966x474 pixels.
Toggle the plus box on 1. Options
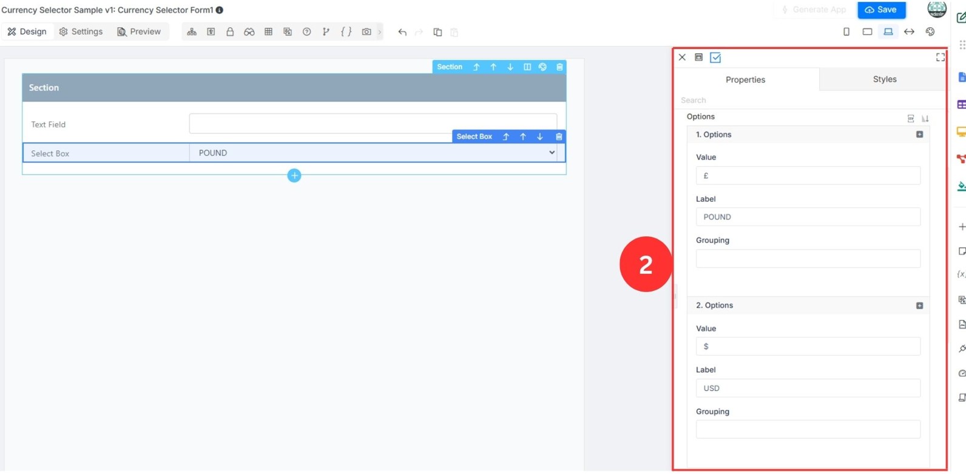(920, 135)
